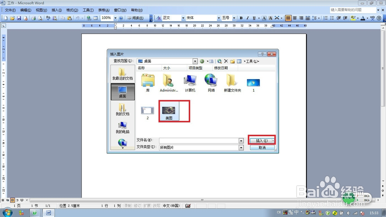Click the Paste clipboard icon
The image size is (386, 217).
coord(69,18)
